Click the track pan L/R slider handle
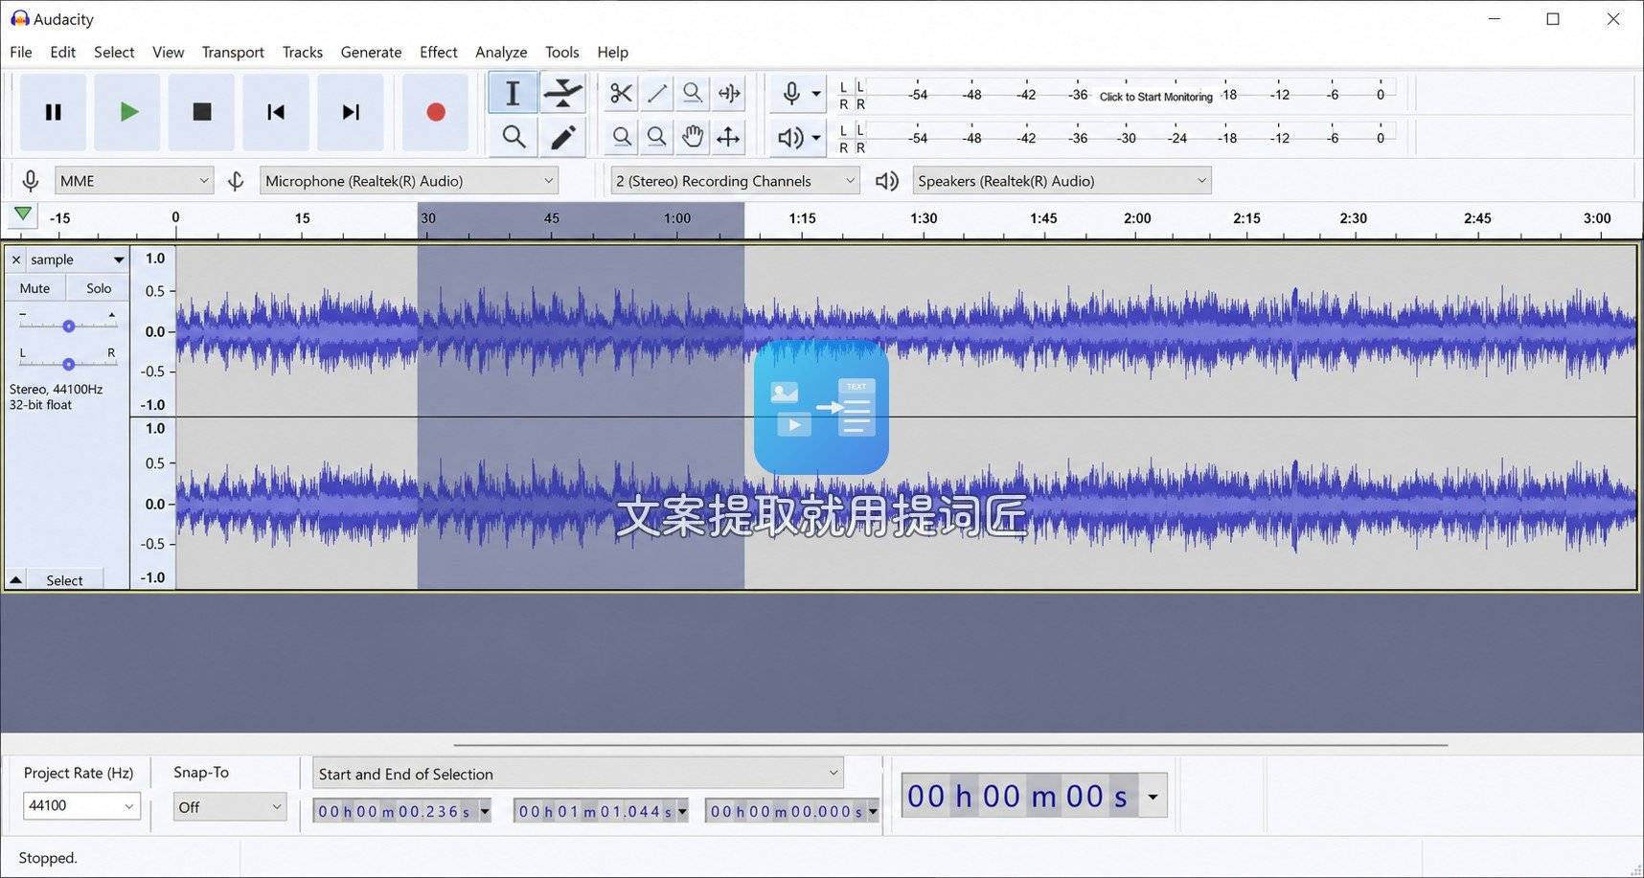The width and height of the screenshot is (1644, 878). (69, 364)
